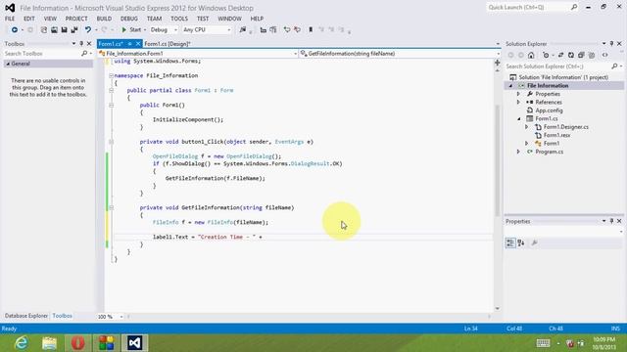Click the Undo toolbar icon
The image size is (627, 352).
[87, 30]
